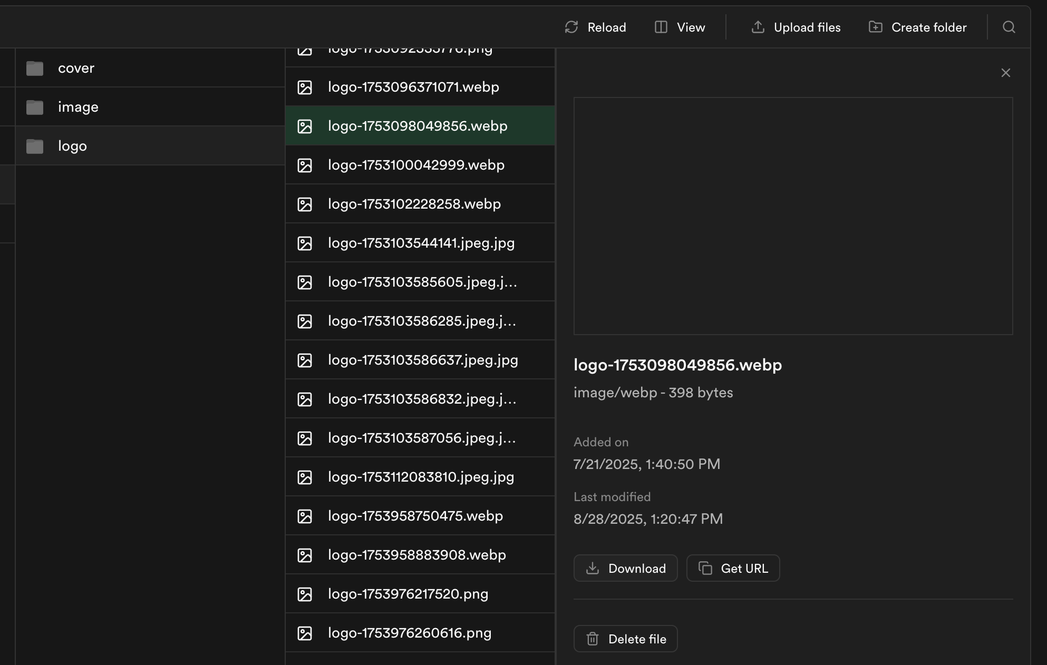
Task: Select logo-1753100042999.webp in the list
Action: [x=416, y=165]
